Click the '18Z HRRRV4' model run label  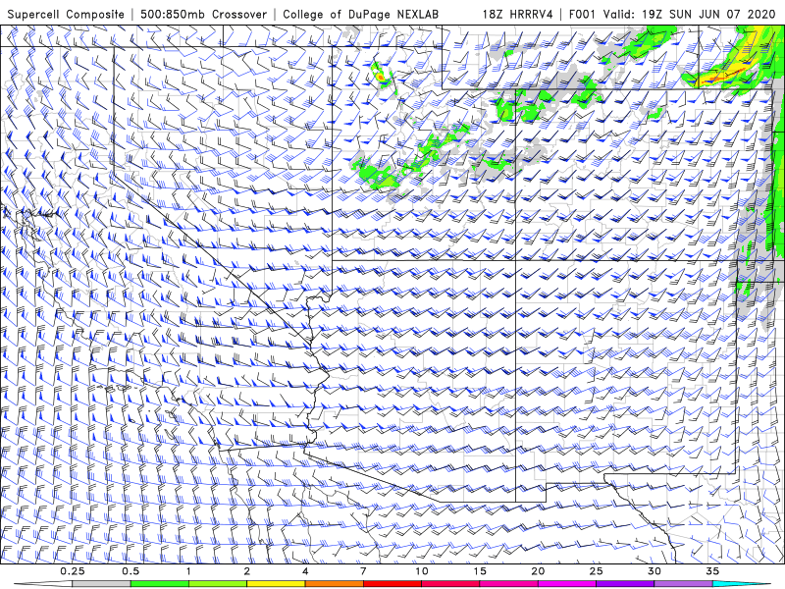[x=518, y=14]
